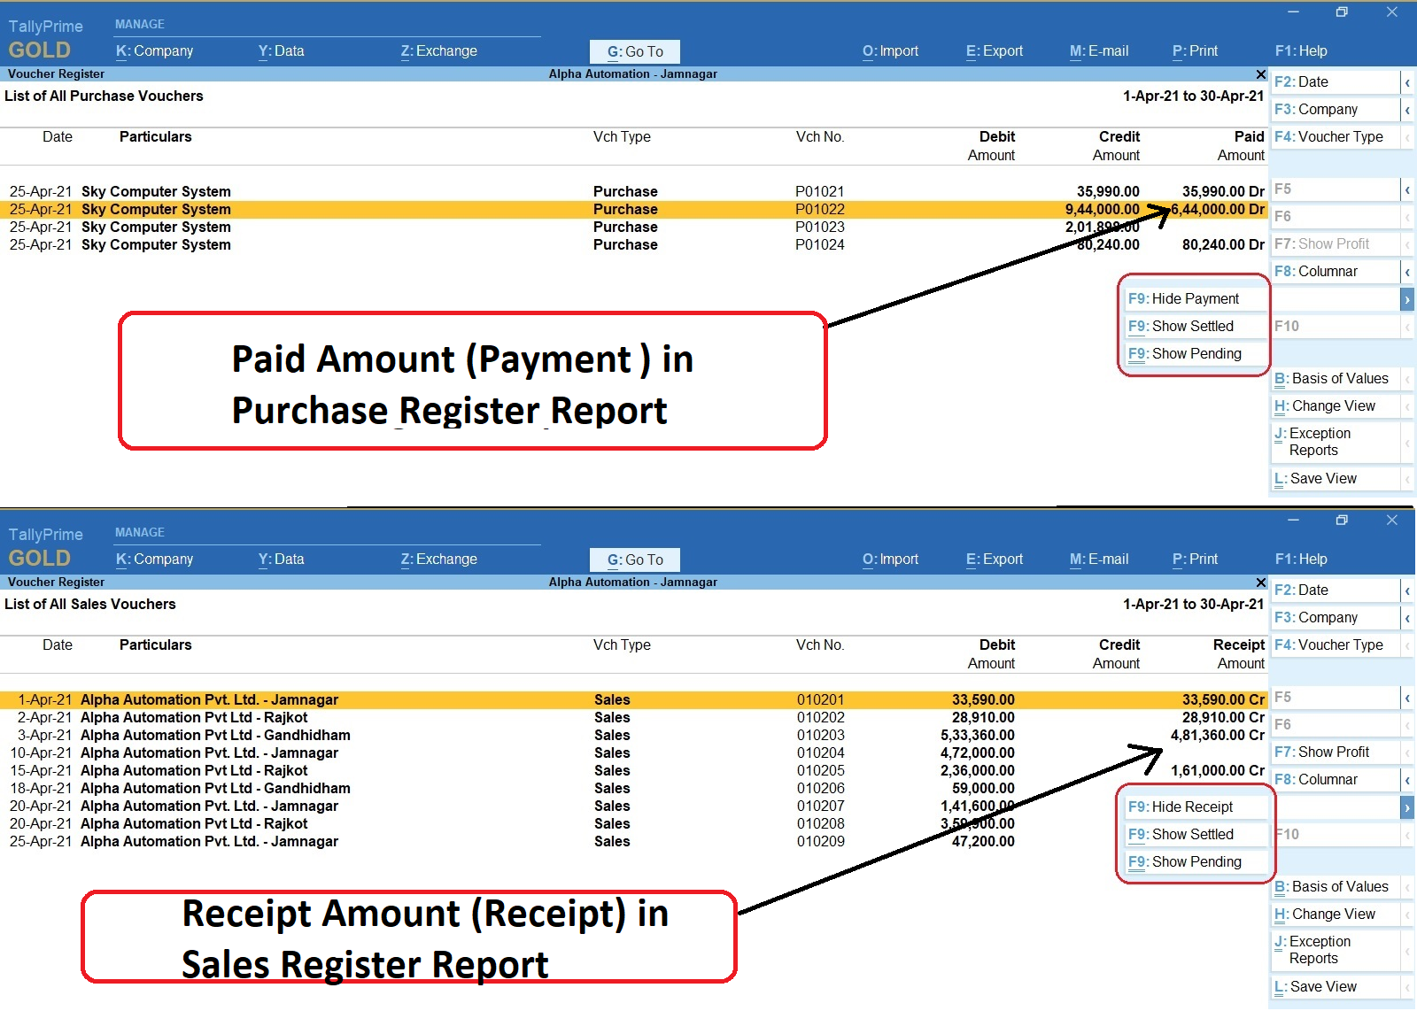Open Exchange options

438,50
